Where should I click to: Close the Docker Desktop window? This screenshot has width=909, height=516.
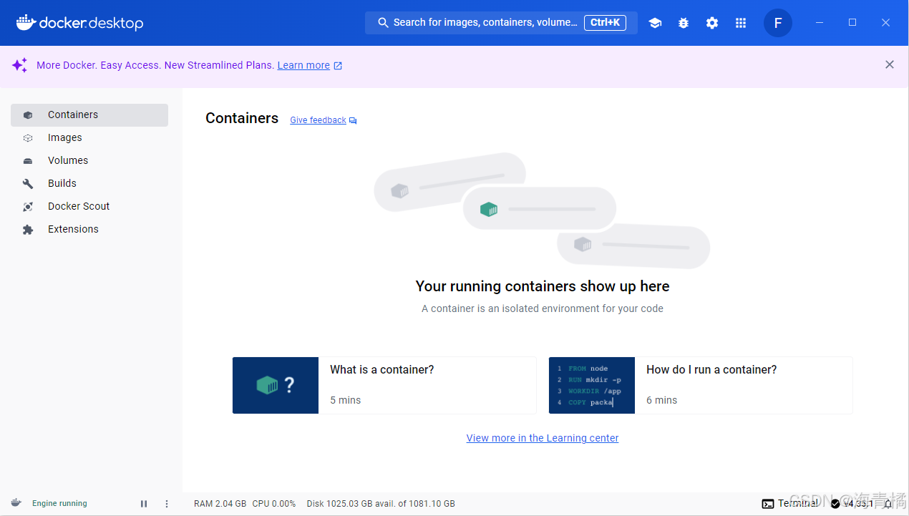(885, 23)
